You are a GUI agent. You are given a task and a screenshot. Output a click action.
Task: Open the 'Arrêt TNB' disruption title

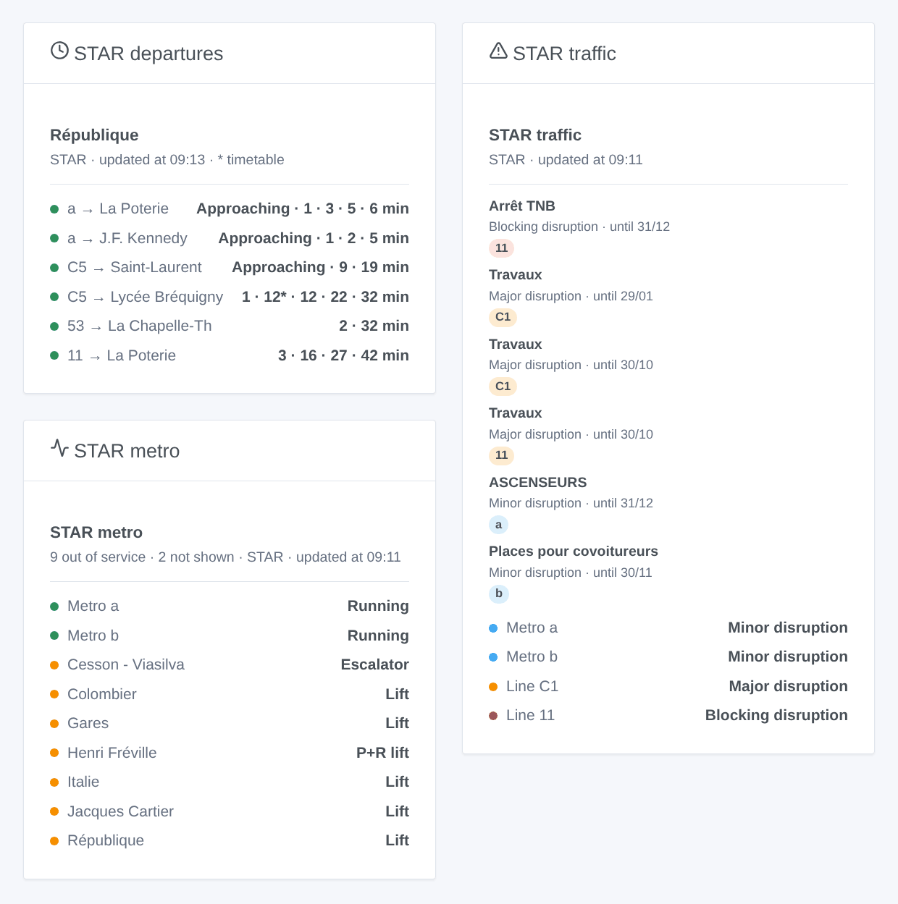(522, 206)
